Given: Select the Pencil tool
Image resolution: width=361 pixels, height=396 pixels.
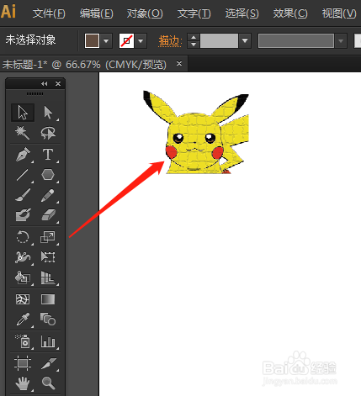Looking at the screenshot, I should (x=48, y=195).
